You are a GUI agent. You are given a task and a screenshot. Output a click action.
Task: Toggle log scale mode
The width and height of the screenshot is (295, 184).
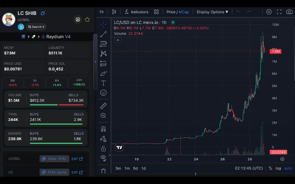[278, 168]
